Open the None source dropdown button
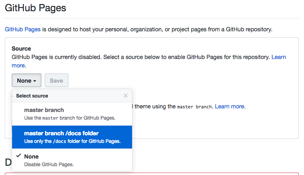Image resolution: width=304 pixels, height=175 pixels. pos(27,80)
